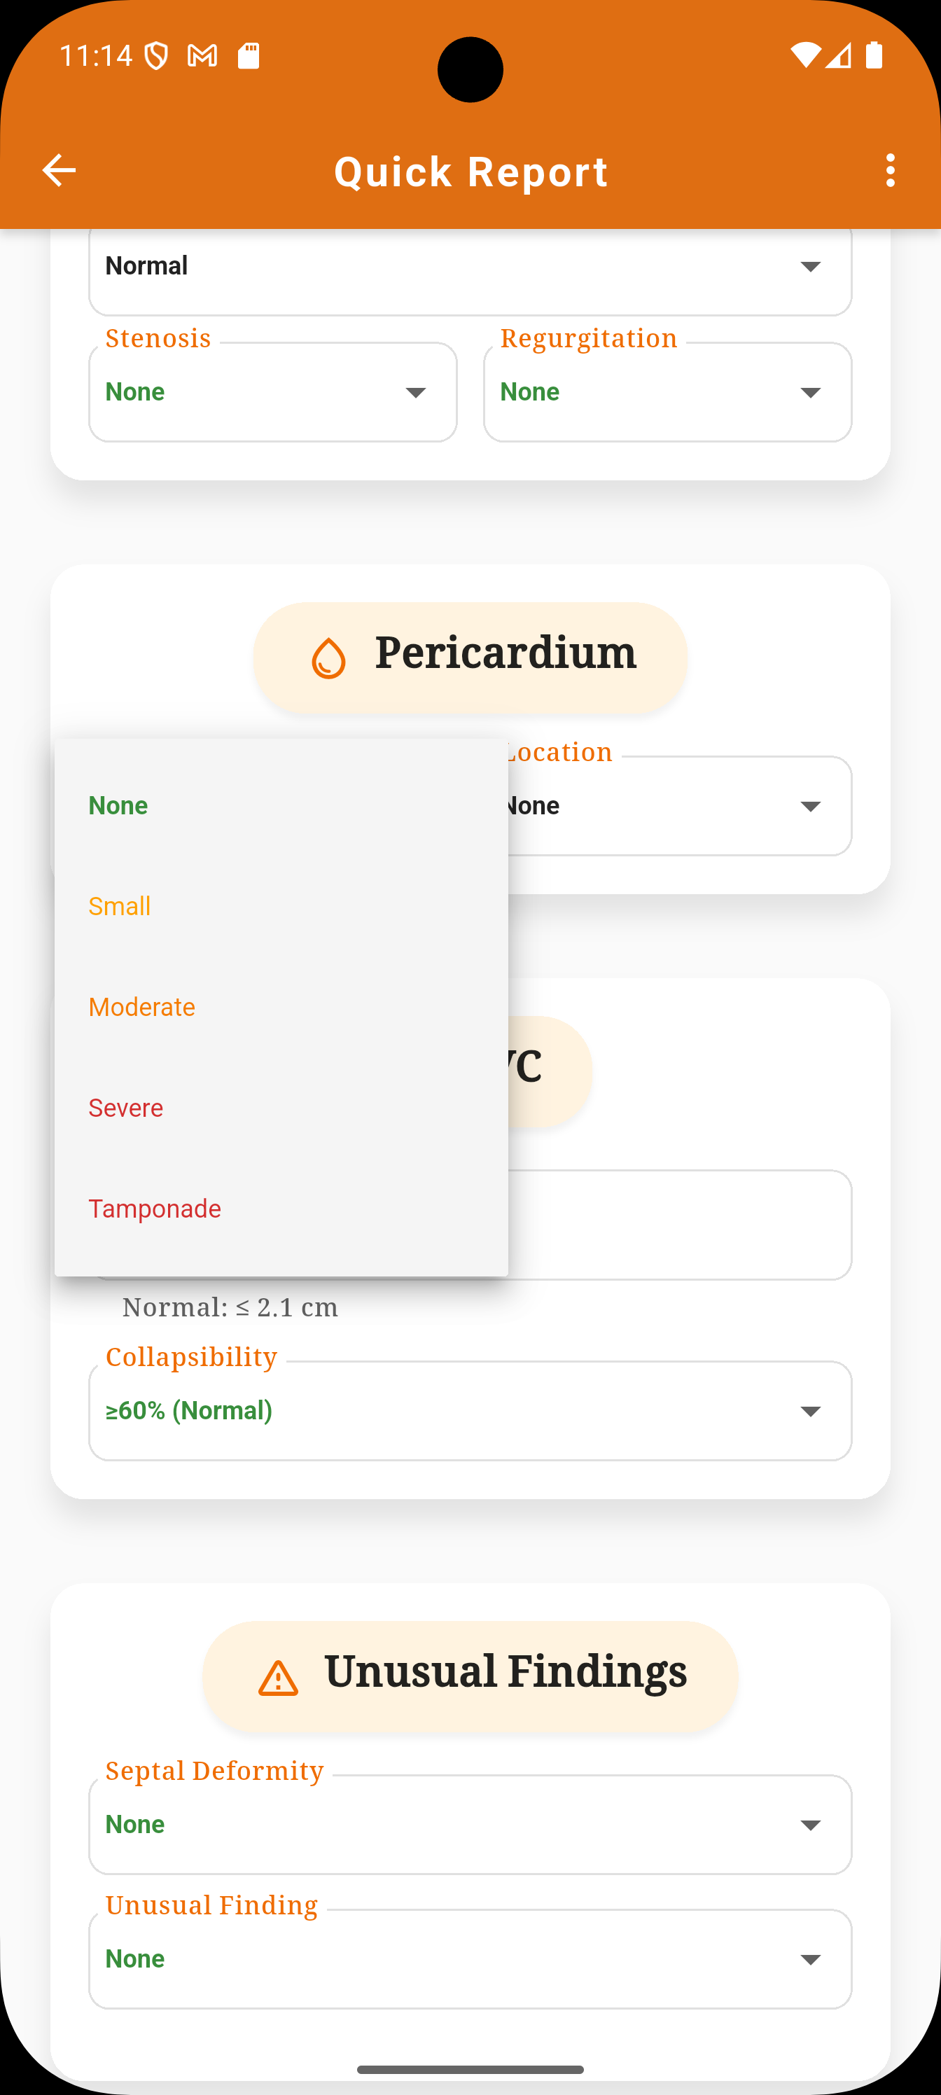
Task: Open the Location dropdown
Action: click(680, 806)
